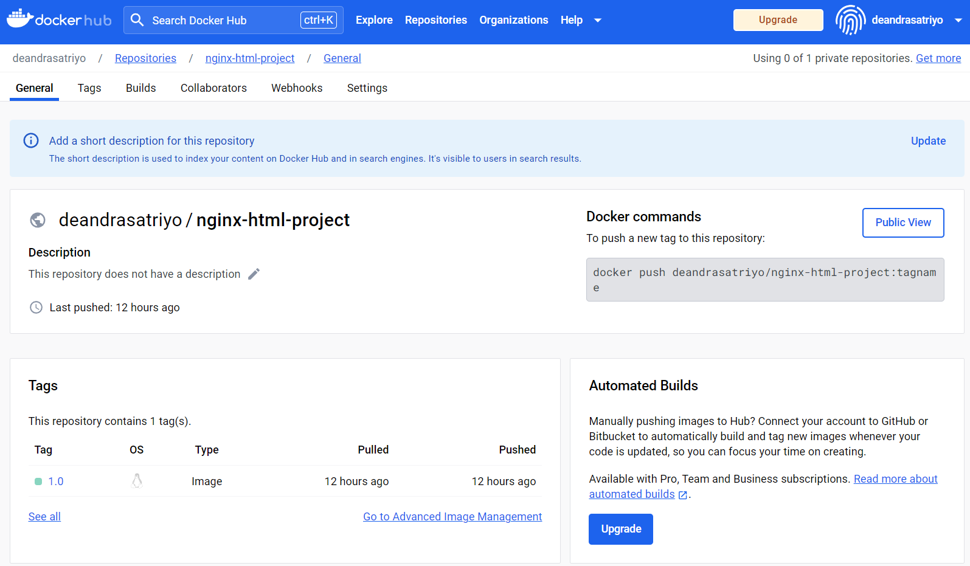The image size is (970, 566).
Task: Click the deandrasatriyo breadcrumb text
Action: (49, 58)
